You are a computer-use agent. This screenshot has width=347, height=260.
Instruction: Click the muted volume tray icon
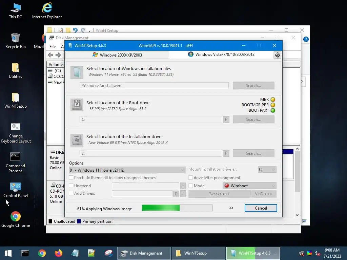tap(317, 253)
